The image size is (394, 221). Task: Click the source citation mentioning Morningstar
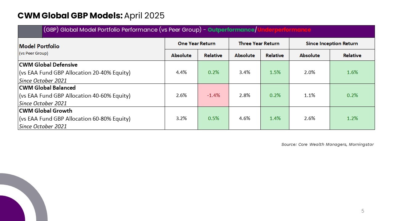[x=328, y=144]
